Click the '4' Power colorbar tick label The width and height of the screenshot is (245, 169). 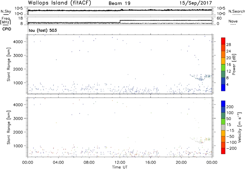[x=227, y=84]
